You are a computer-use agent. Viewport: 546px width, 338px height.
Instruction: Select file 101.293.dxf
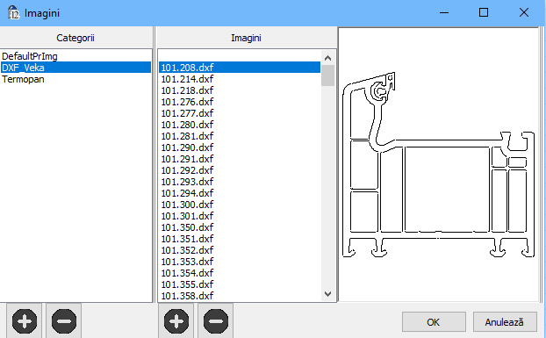pyautogui.click(x=240, y=182)
